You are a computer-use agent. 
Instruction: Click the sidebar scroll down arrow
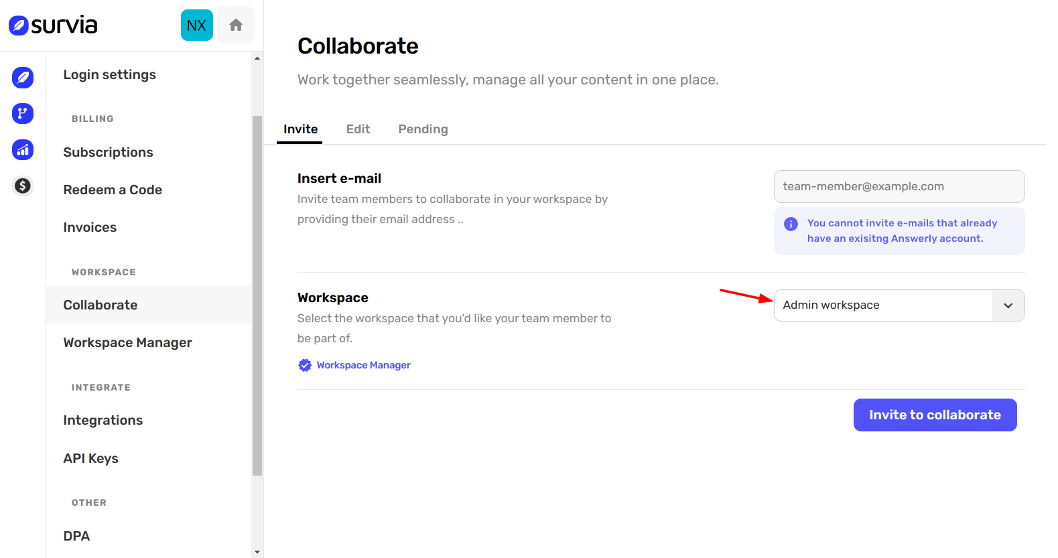pos(257,552)
